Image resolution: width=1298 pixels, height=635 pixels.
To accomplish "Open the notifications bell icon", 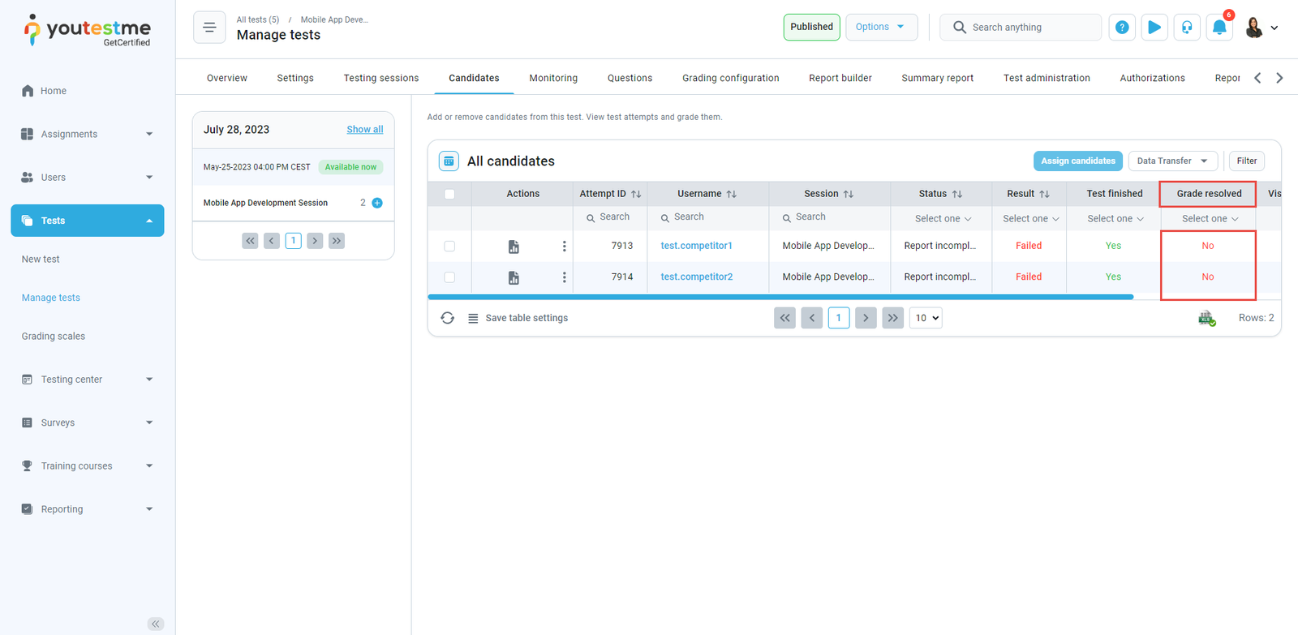I will click(x=1218, y=28).
